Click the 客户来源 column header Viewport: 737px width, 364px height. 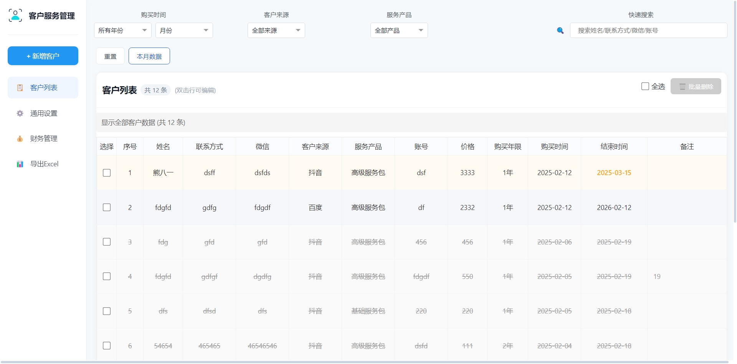tap(316, 147)
